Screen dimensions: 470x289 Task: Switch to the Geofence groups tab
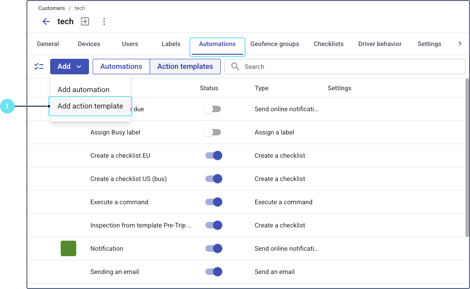pyautogui.click(x=275, y=44)
